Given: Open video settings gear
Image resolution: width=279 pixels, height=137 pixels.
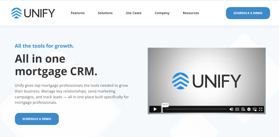Looking at the screenshot, I should pyautogui.click(x=249, y=109).
